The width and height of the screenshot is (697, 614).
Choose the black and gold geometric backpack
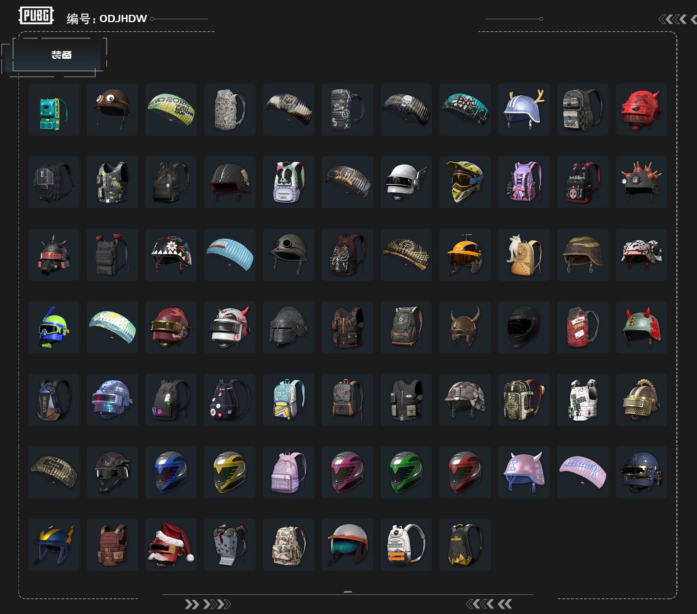click(465, 545)
